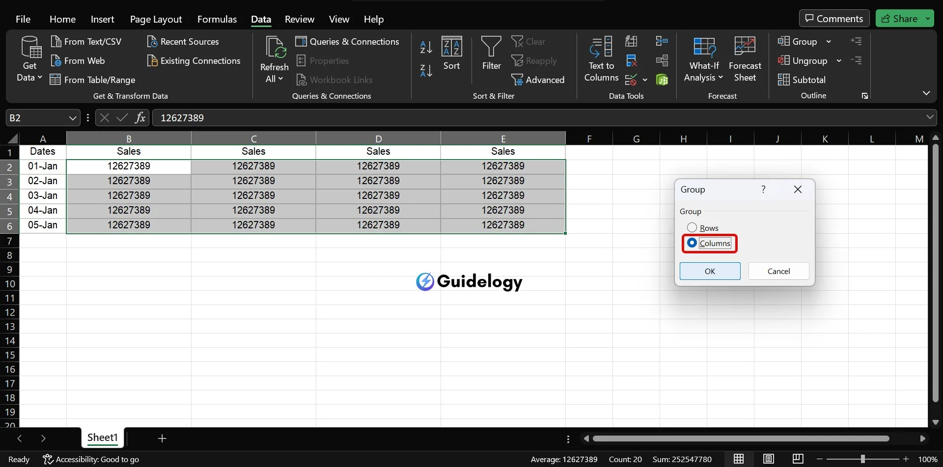Open Queries & Connections pane
Image resolution: width=943 pixels, height=467 pixels.
click(347, 42)
